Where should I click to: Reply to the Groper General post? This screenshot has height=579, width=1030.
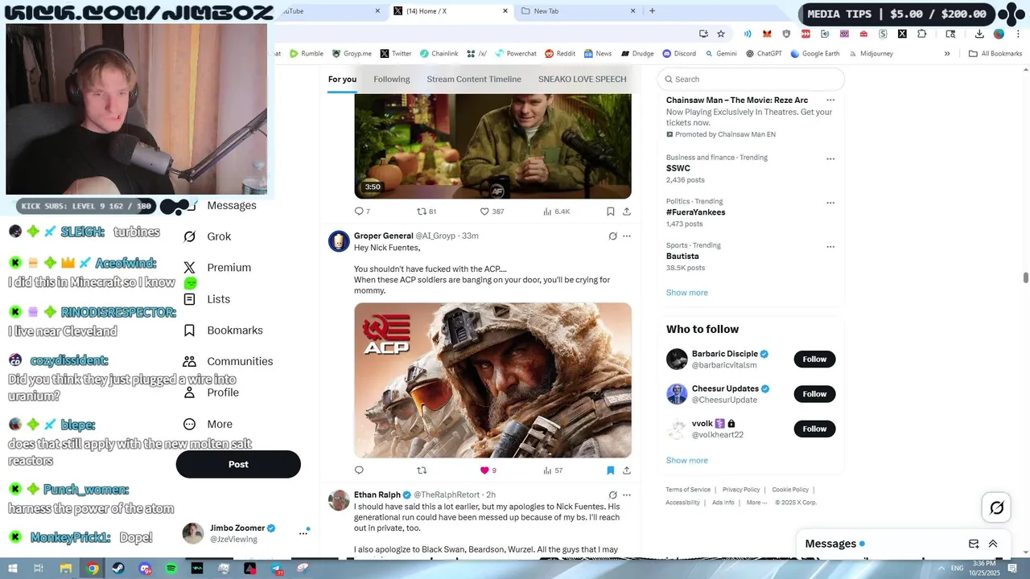(359, 470)
